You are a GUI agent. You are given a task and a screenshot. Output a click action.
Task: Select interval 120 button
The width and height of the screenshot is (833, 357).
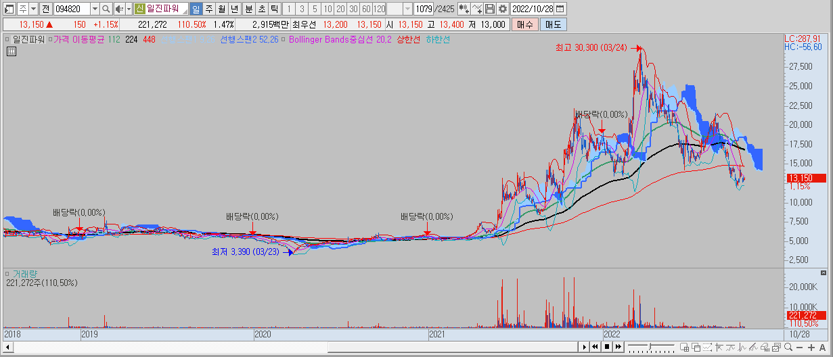pyautogui.click(x=379, y=9)
